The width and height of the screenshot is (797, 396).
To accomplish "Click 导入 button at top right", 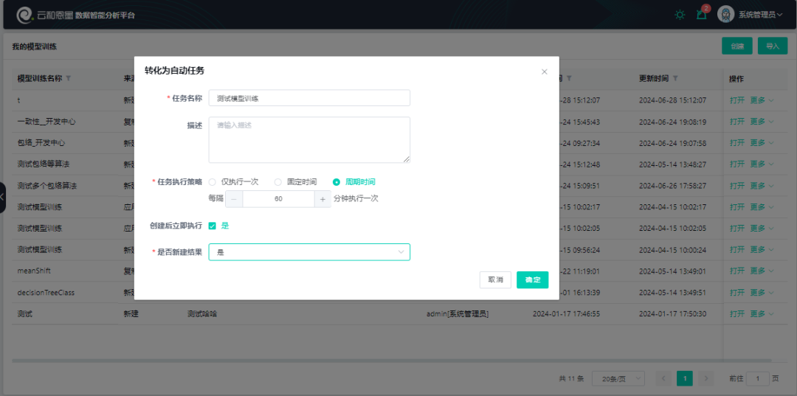I will pos(773,46).
